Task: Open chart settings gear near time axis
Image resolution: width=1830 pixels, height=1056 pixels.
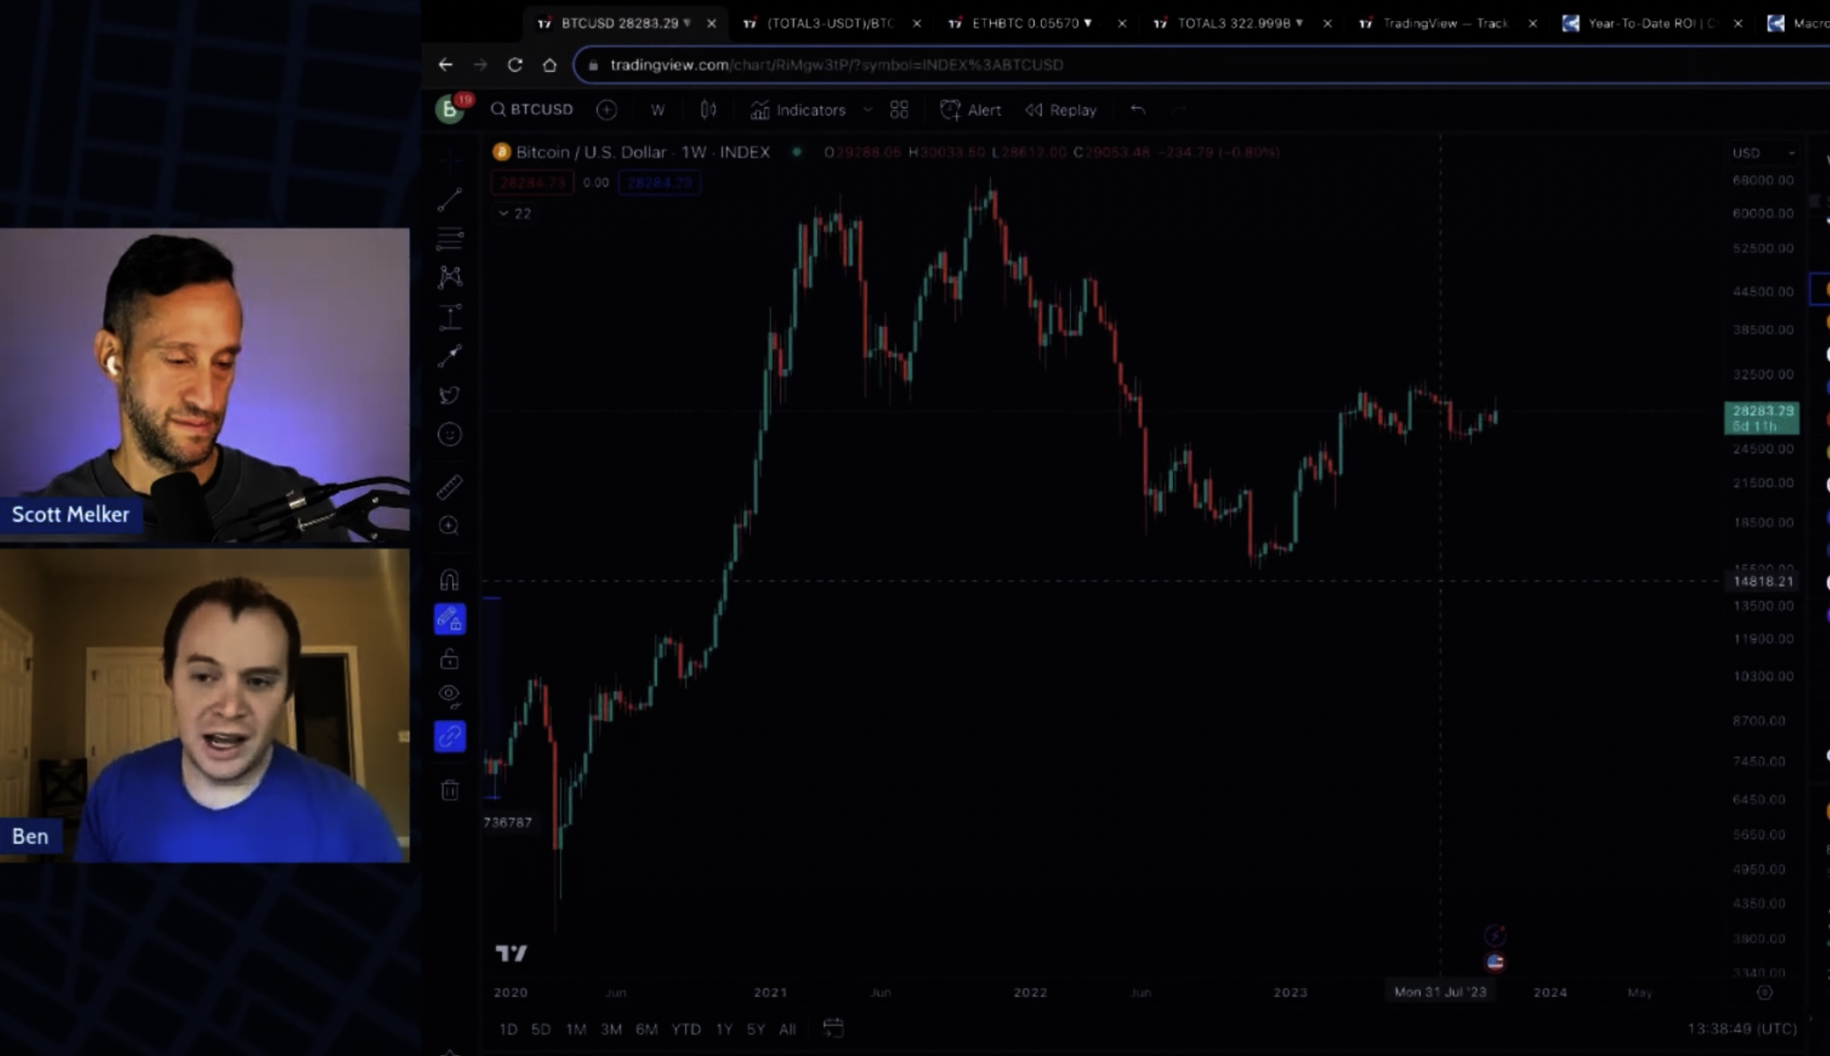Action: 1764,992
